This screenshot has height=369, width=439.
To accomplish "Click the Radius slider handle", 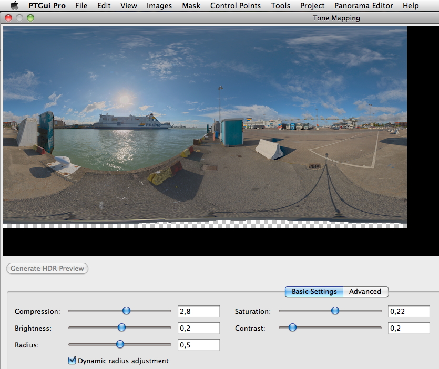I will [x=120, y=344].
